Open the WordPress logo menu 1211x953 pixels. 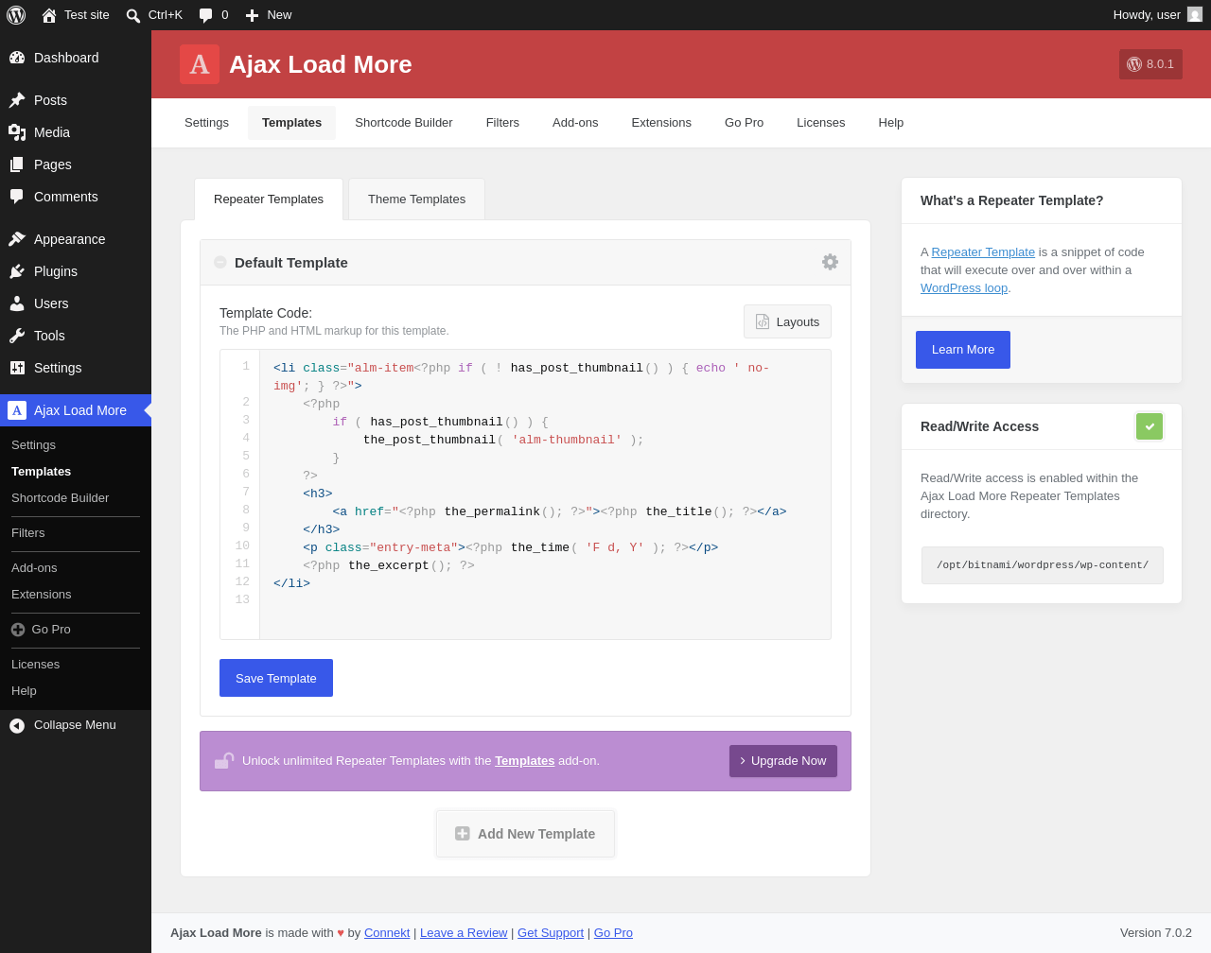coord(16,15)
